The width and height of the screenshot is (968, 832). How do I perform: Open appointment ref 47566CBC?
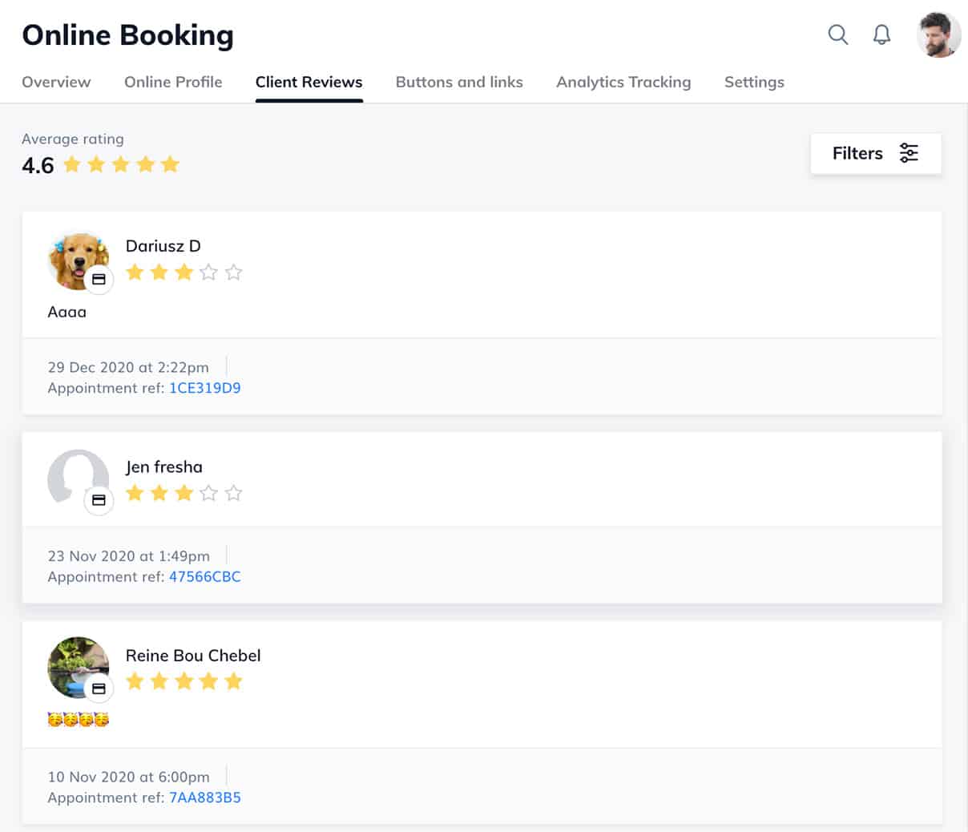pyautogui.click(x=204, y=576)
